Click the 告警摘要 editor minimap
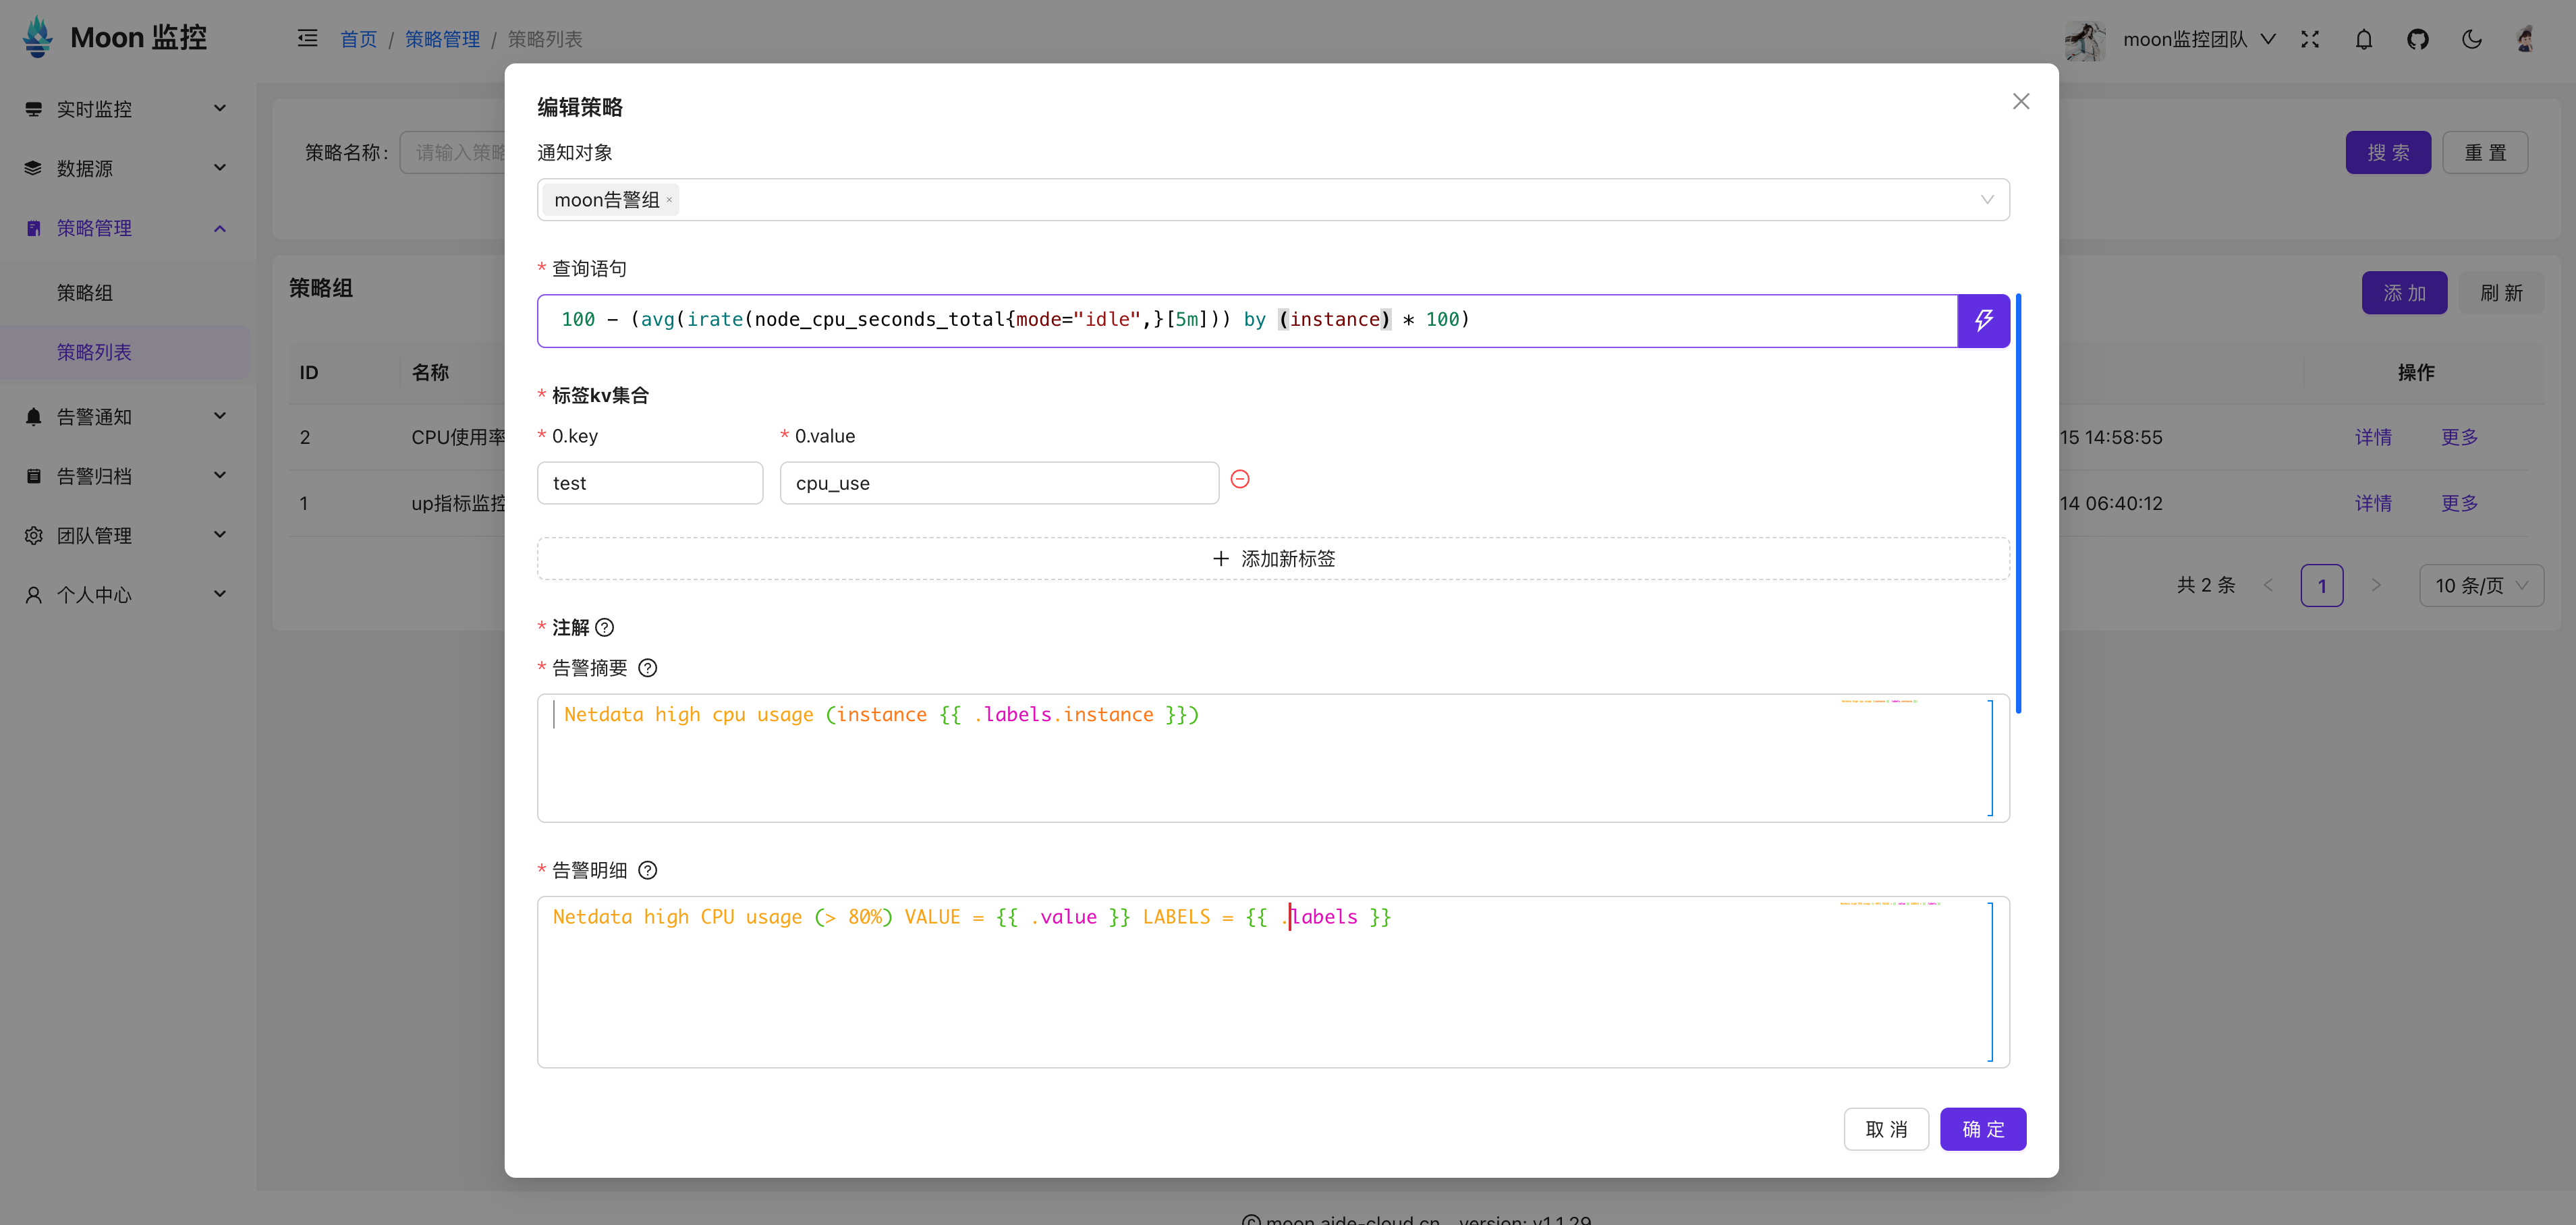The width and height of the screenshot is (2576, 1225). click(1879, 702)
